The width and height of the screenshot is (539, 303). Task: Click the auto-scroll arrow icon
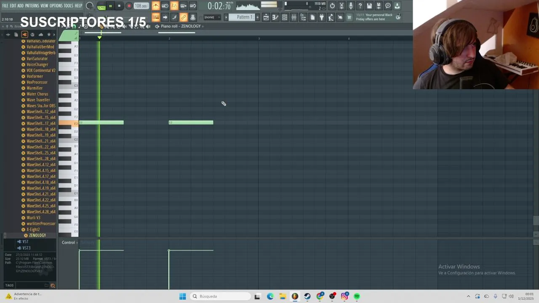point(165,17)
